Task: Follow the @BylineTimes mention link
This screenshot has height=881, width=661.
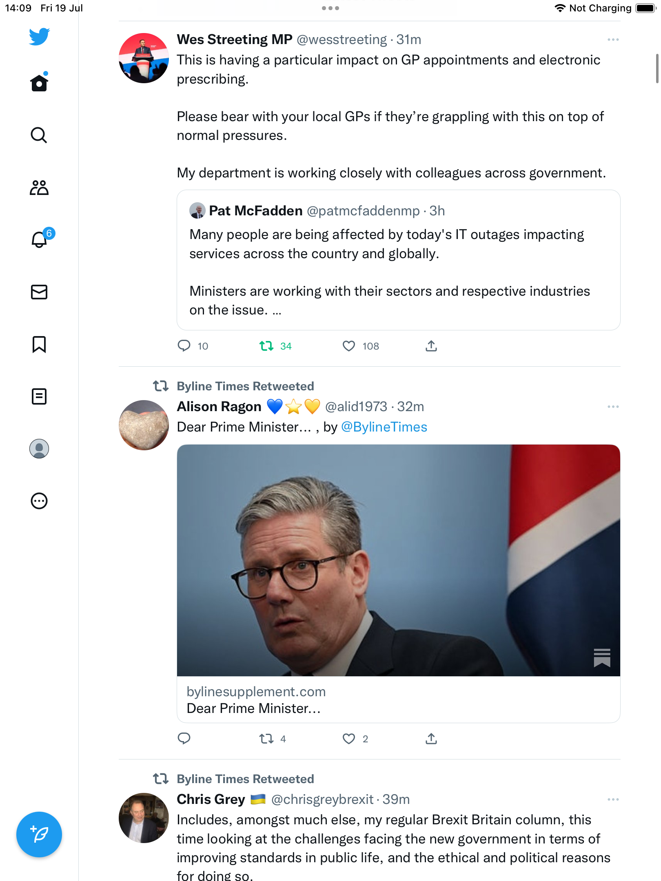Action: 384,427
